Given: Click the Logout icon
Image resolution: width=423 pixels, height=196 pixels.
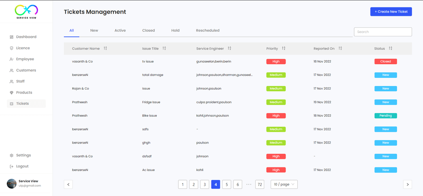Looking at the screenshot, I should pyautogui.click(x=11, y=166).
